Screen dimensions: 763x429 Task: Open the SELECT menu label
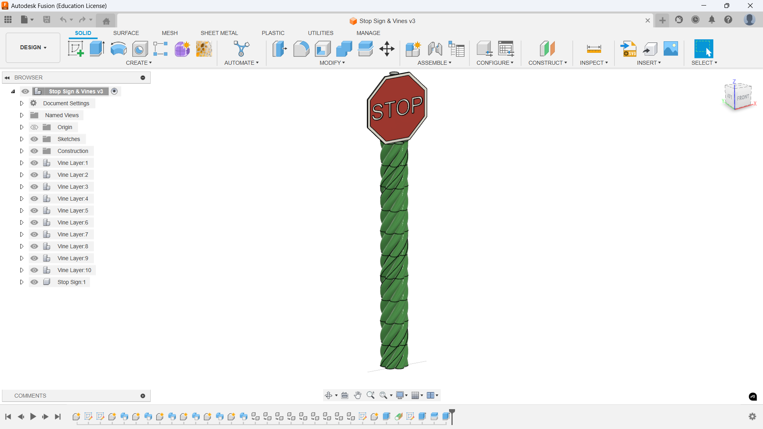coord(704,63)
